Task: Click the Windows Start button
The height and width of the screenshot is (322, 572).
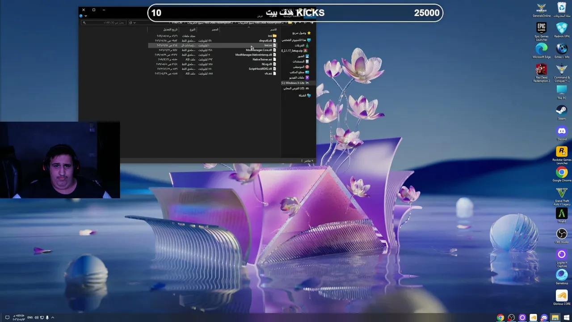Action: tap(566, 318)
